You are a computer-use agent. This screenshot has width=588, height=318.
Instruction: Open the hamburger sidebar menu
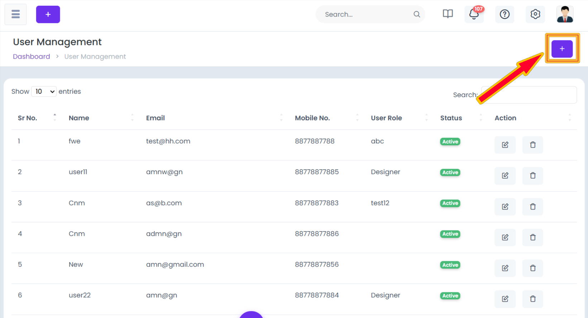pos(15,14)
